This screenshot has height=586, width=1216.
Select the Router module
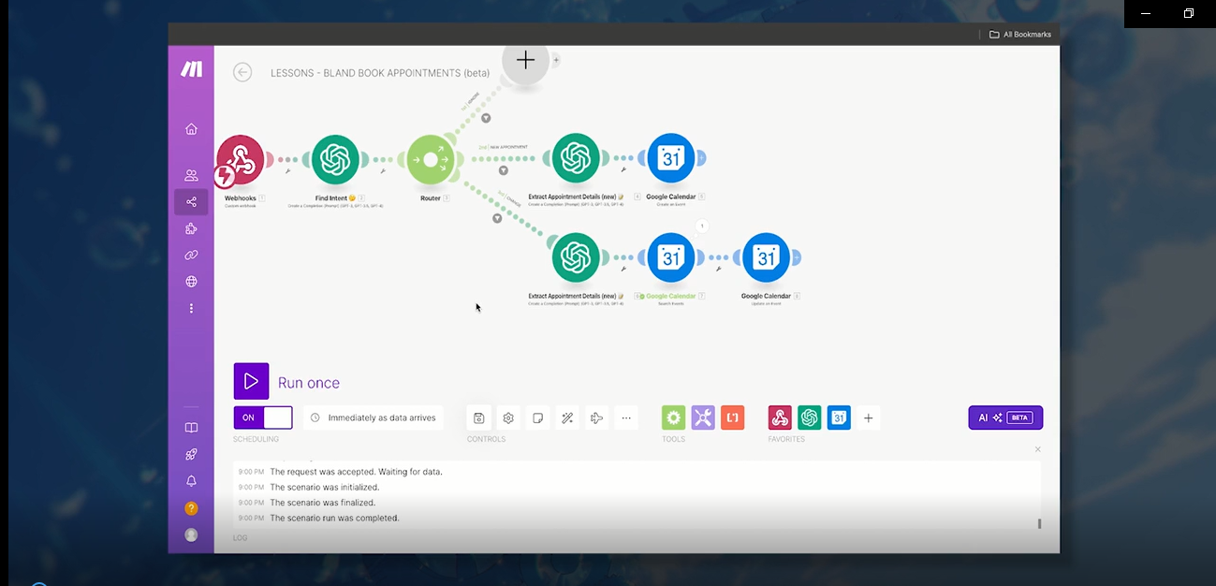coord(431,159)
